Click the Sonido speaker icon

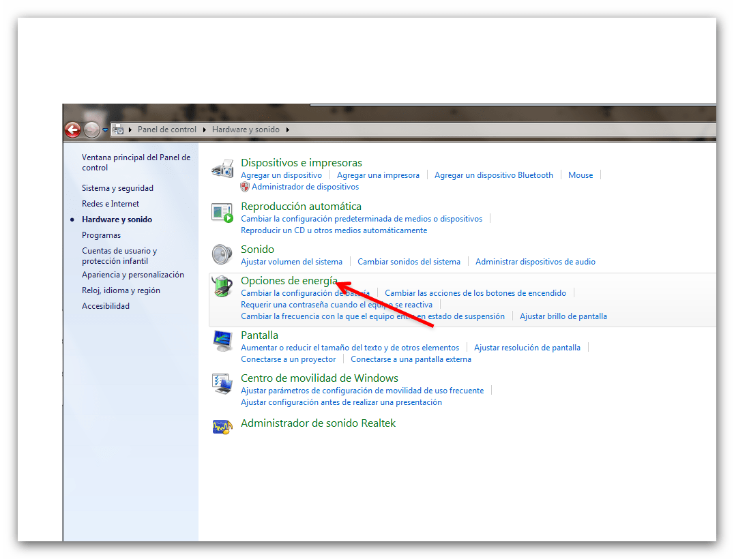[222, 254]
